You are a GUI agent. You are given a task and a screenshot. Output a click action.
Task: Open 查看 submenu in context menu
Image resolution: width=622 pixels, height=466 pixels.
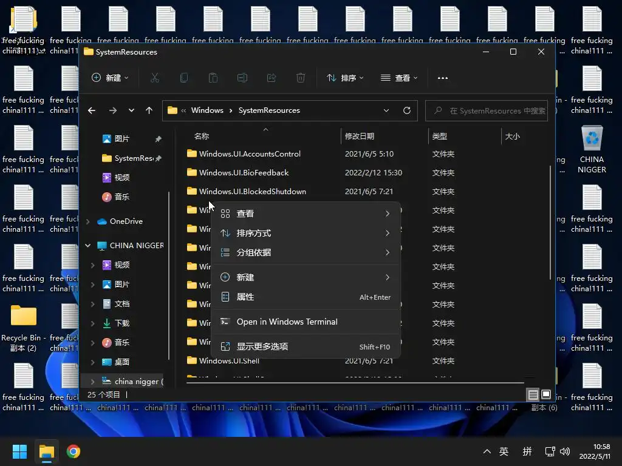tap(306, 214)
